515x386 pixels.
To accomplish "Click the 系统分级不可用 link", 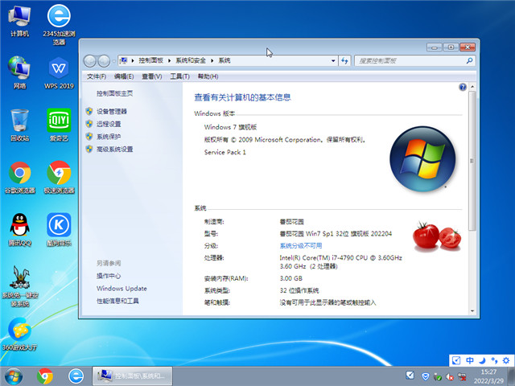I will tap(300, 246).
